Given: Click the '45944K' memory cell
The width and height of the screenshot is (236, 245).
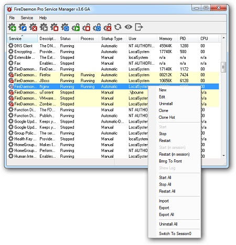Looking at the screenshot, I should point(166,46).
